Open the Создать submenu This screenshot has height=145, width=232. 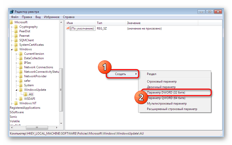point(123,74)
